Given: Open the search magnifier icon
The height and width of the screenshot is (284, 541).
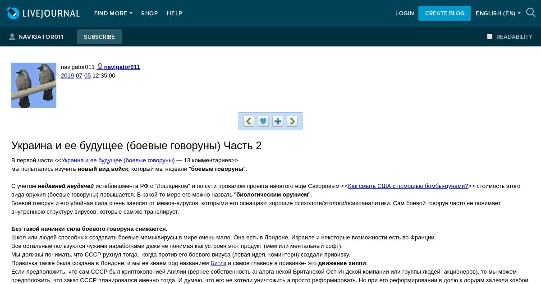Looking at the screenshot, I should click(x=531, y=13).
